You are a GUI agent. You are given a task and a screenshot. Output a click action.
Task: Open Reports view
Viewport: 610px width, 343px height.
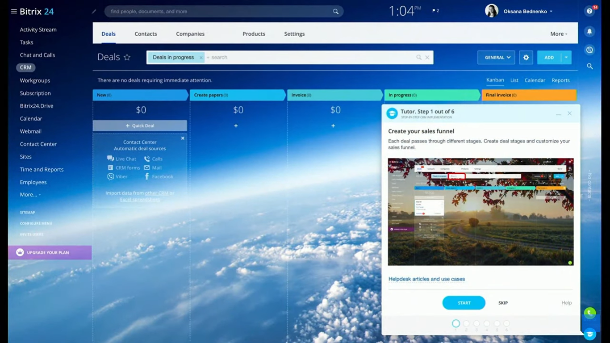coord(560,80)
